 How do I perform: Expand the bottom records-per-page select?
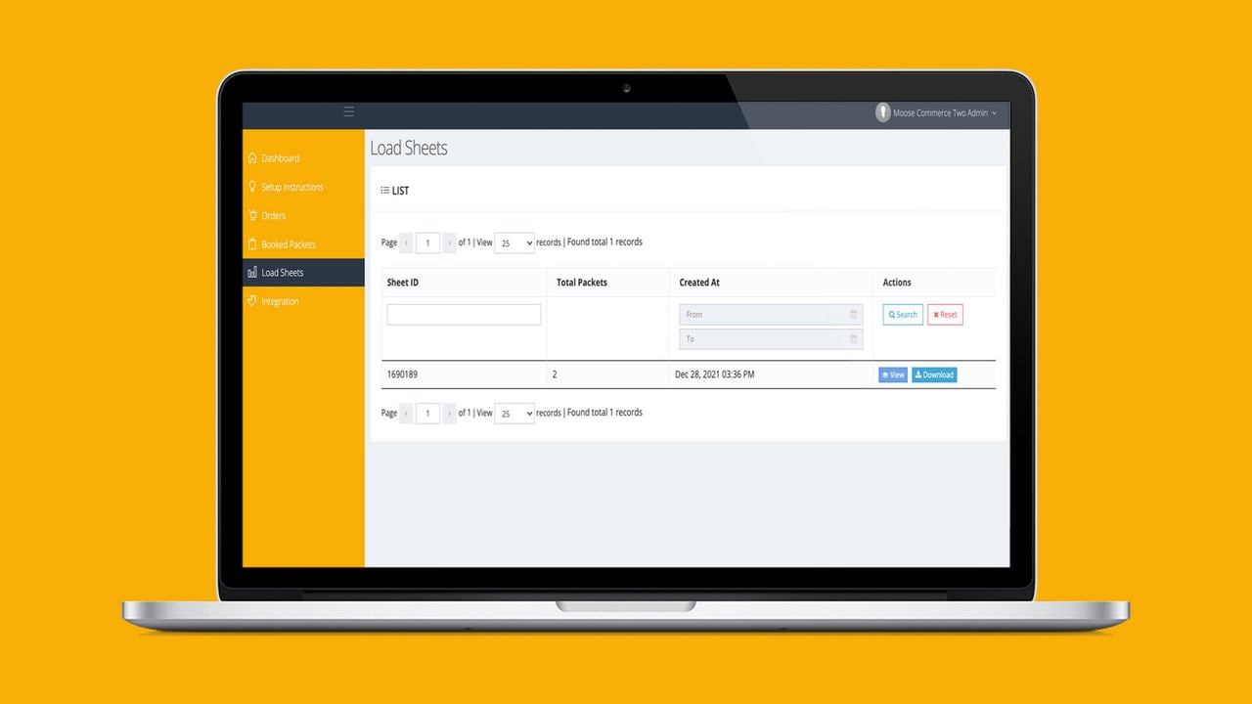coord(514,414)
